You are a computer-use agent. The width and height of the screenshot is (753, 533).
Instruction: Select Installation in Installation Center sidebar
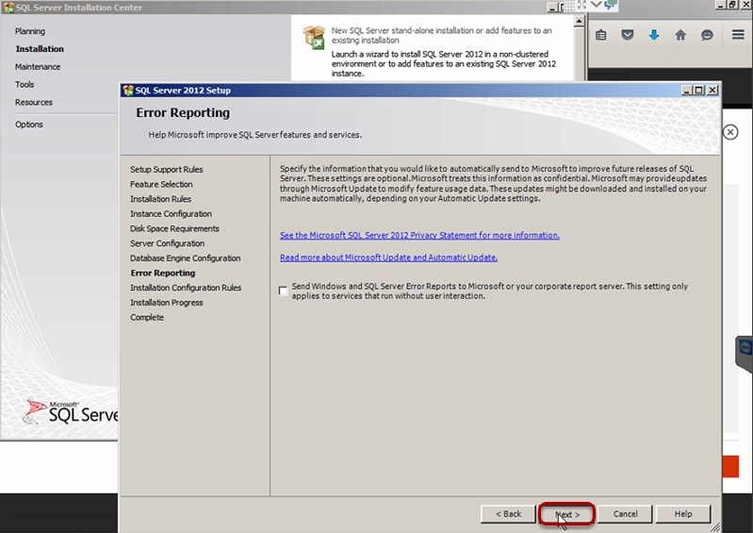tap(40, 49)
